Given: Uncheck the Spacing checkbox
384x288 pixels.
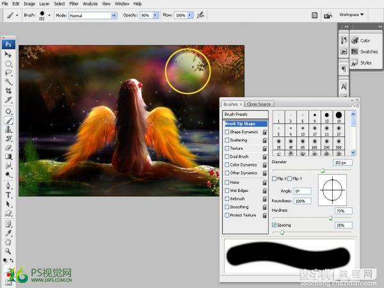Looking at the screenshot, I should (275, 225).
